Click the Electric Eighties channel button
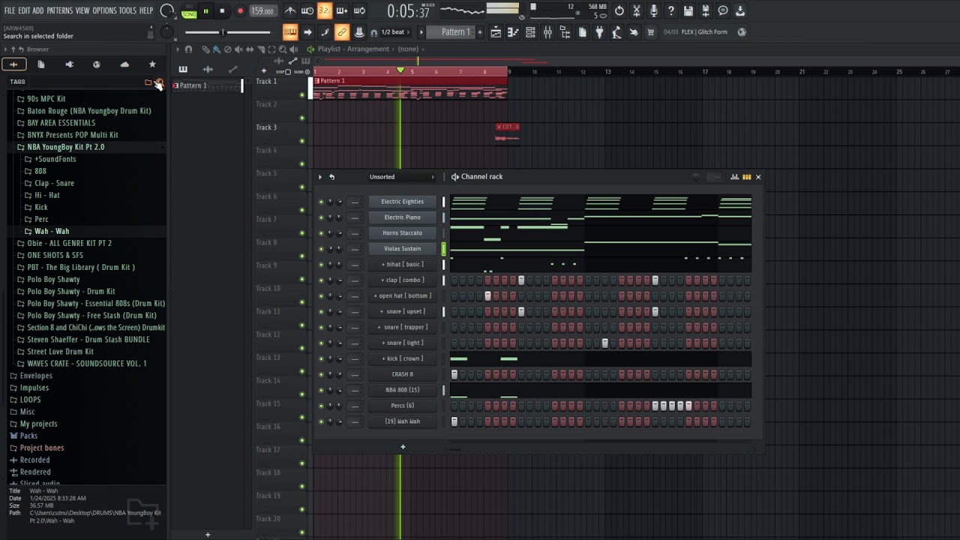This screenshot has width=960, height=540. pyautogui.click(x=403, y=202)
